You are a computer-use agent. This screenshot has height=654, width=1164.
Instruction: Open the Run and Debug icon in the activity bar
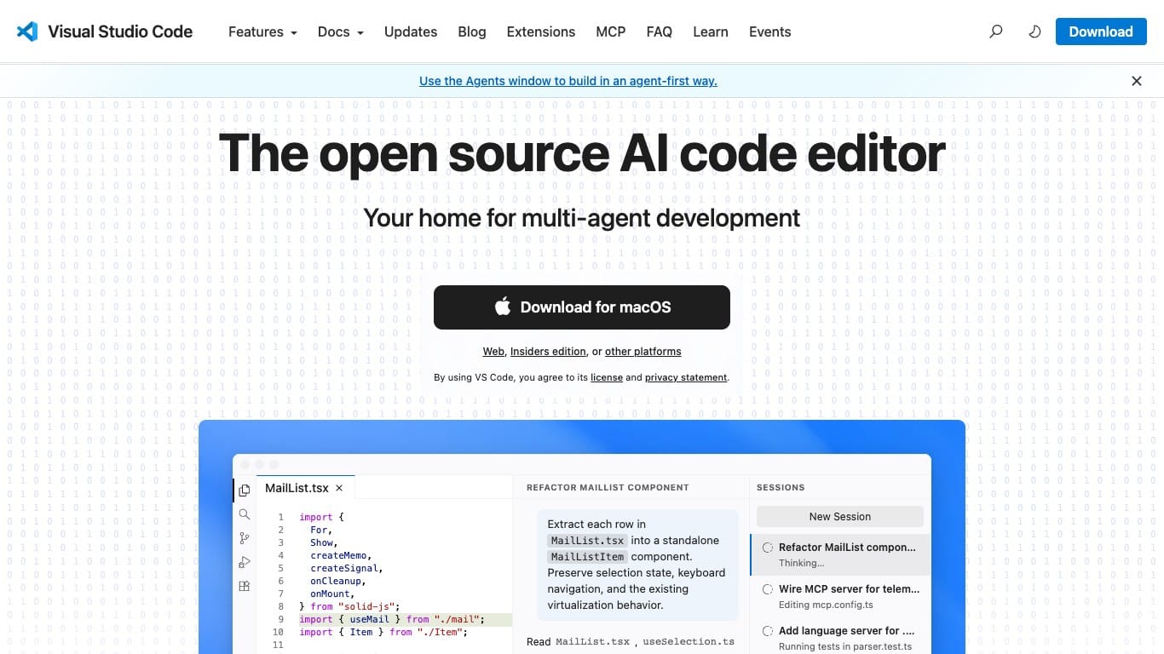pyautogui.click(x=245, y=562)
